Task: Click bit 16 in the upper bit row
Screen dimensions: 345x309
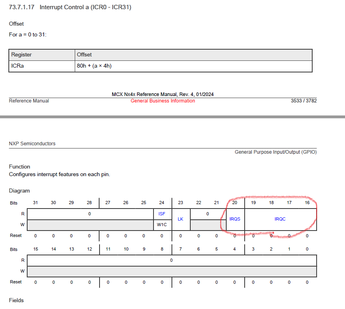Action: coord(307,203)
